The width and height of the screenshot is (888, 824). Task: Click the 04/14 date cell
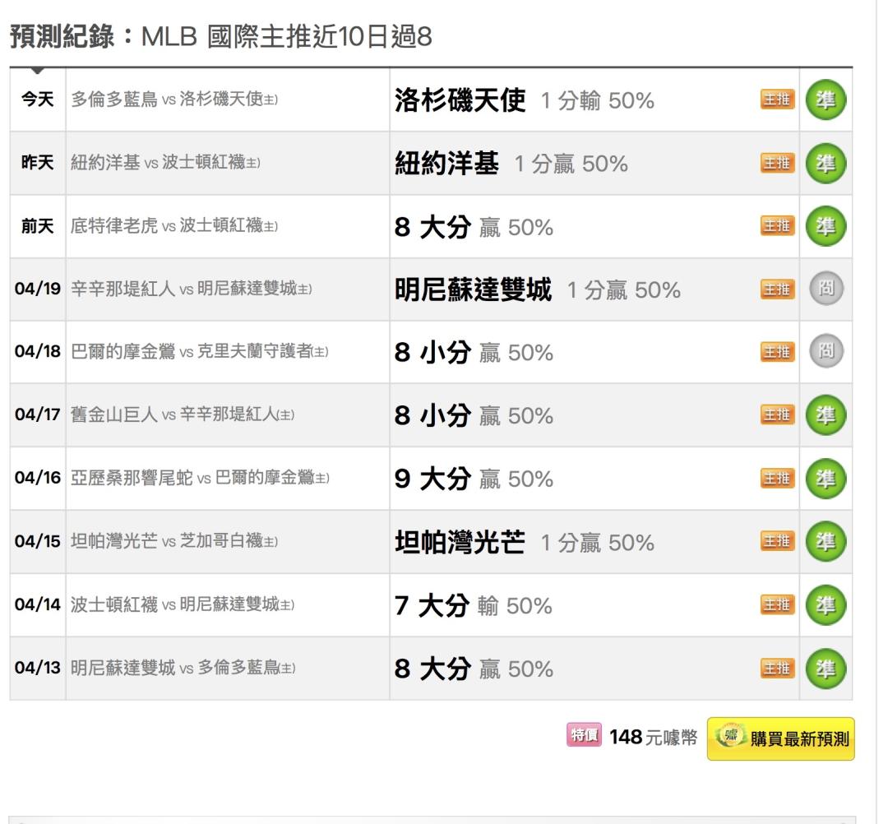tap(37, 605)
